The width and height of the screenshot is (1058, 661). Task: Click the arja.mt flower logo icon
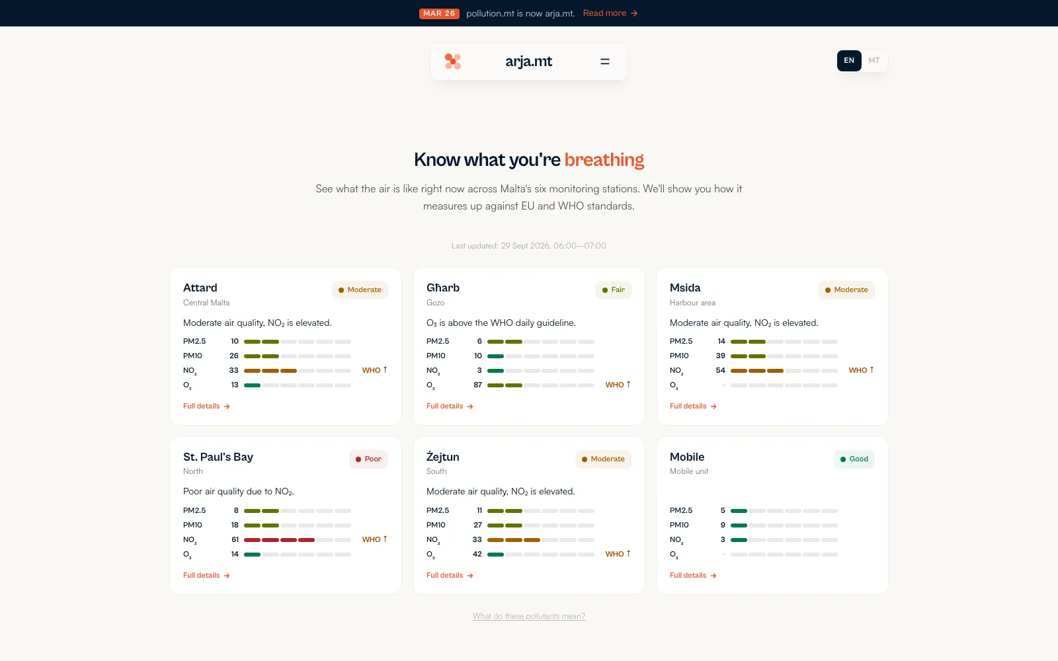pos(452,61)
